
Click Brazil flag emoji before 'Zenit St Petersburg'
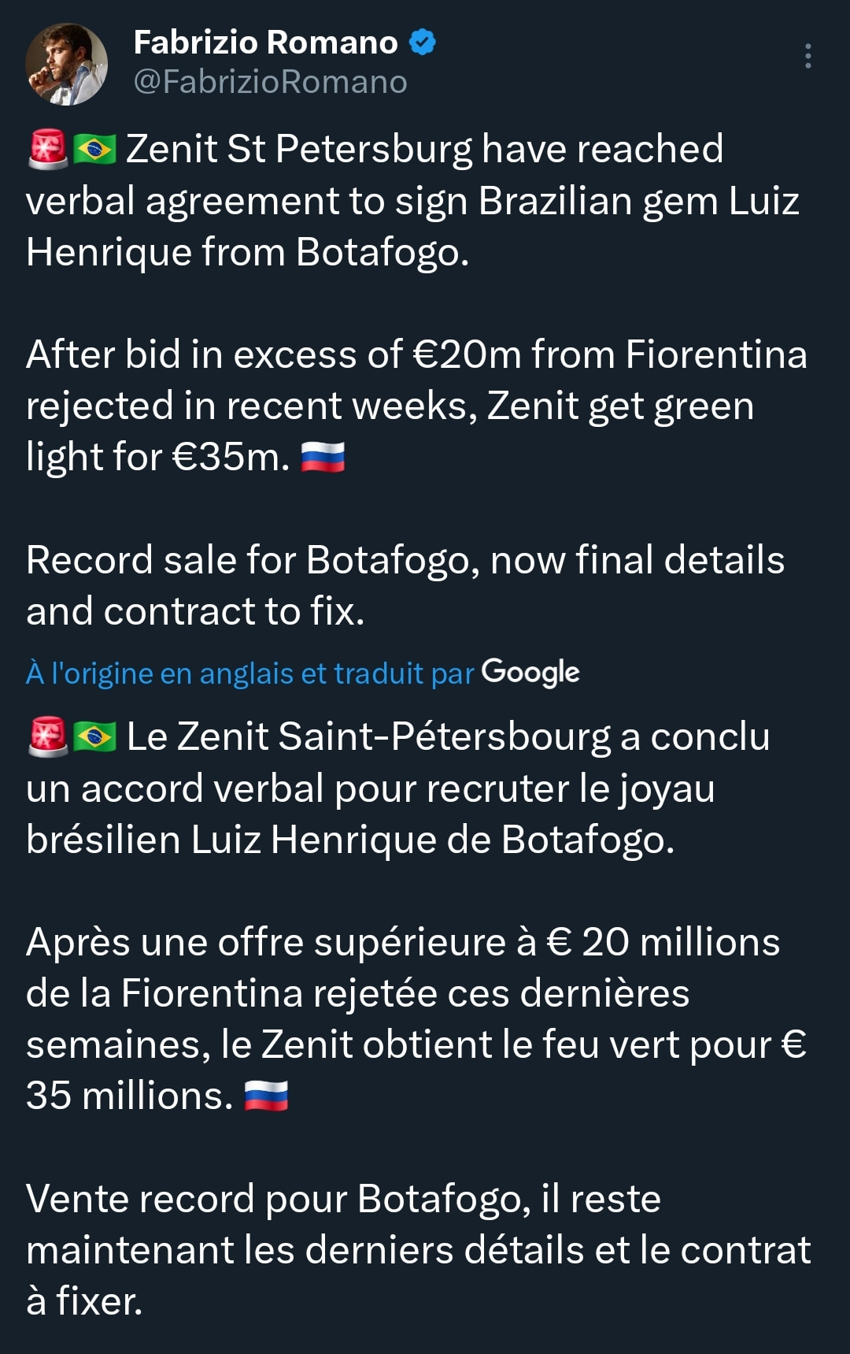(x=94, y=149)
